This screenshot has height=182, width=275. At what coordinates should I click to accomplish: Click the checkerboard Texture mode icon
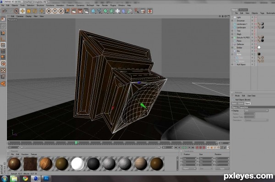(3, 71)
